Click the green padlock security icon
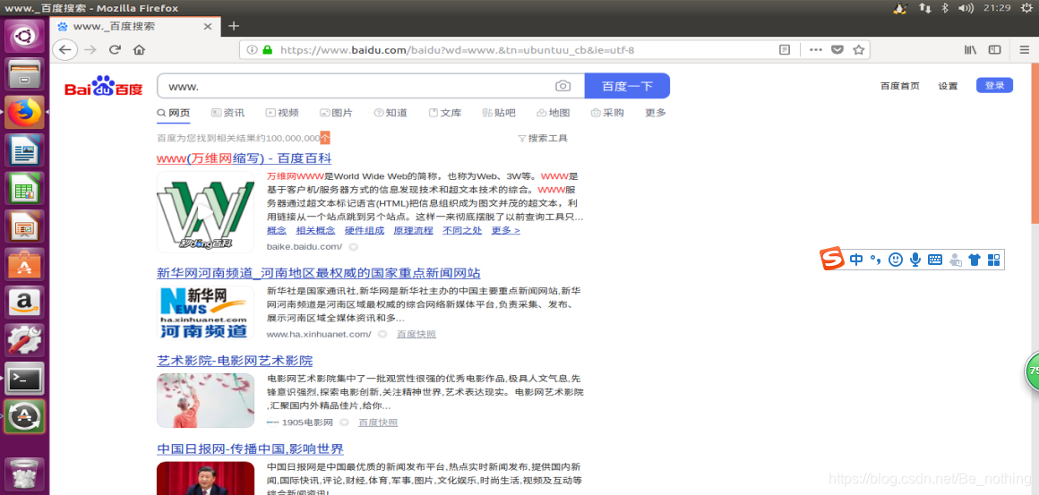The image size is (1039, 495). 267,49
